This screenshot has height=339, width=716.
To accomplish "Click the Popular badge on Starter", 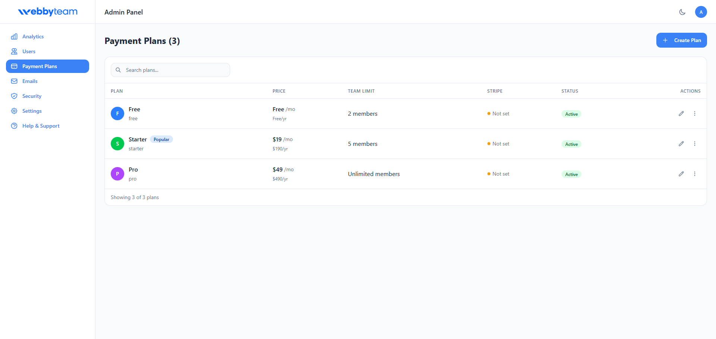I will pyautogui.click(x=161, y=140).
